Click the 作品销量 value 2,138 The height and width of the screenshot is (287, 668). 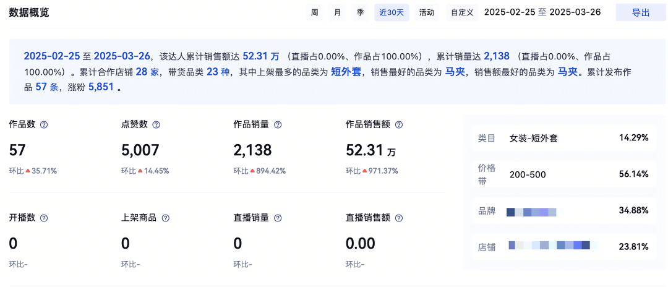click(252, 150)
